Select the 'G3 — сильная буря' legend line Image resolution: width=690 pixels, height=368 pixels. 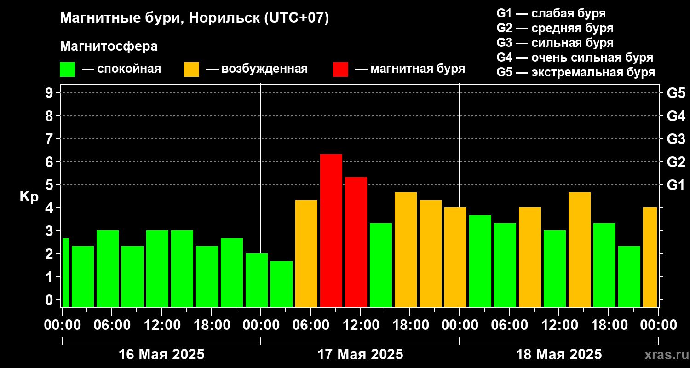pos(555,43)
